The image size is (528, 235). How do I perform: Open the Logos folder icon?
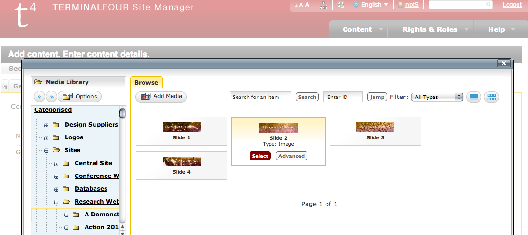click(56, 137)
